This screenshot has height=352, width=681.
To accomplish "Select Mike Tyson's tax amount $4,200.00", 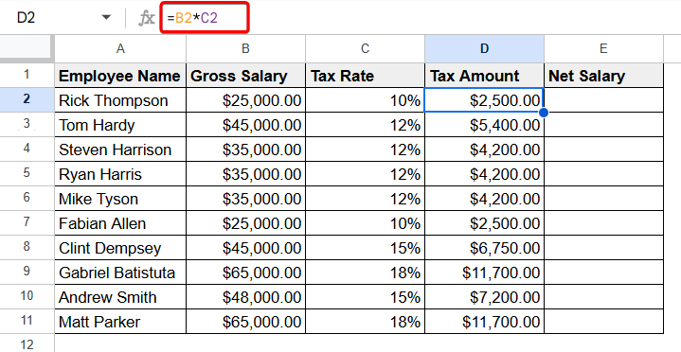I will click(x=484, y=199).
